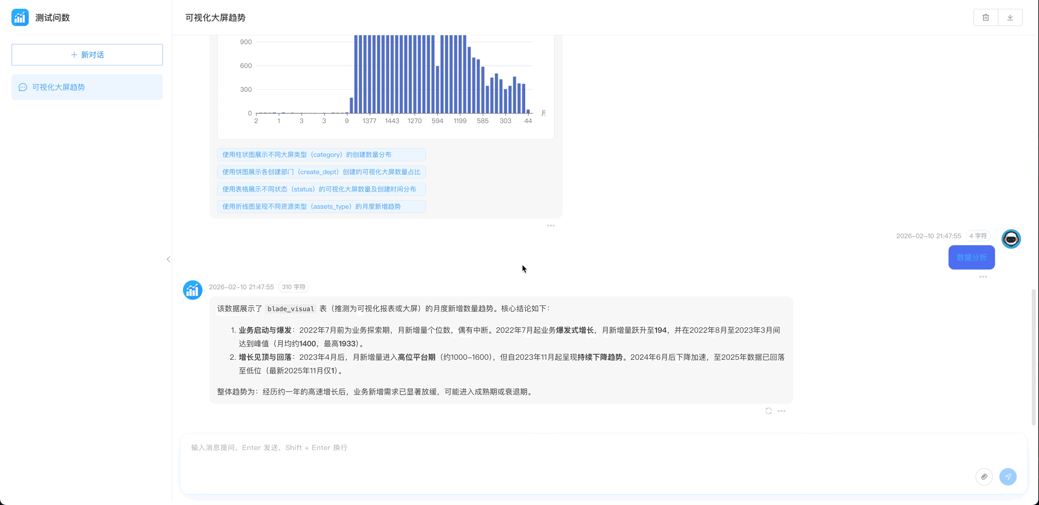Click the vertical scrollbar of the chat

pyautogui.click(x=1033, y=357)
